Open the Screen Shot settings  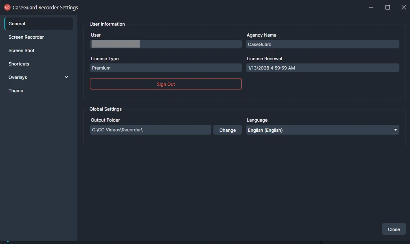[x=39, y=50]
